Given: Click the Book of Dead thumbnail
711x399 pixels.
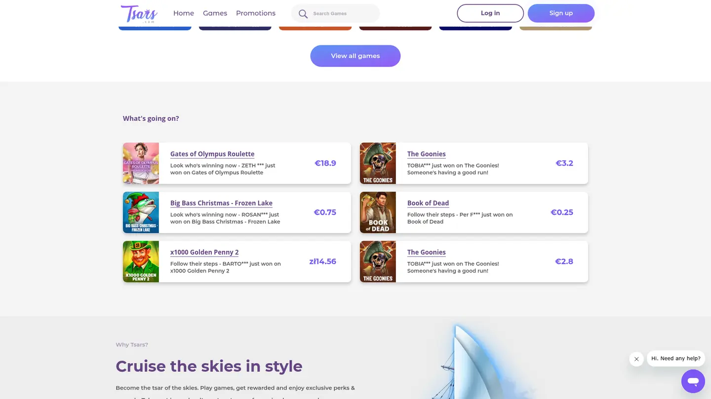Looking at the screenshot, I should (x=378, y=212).
